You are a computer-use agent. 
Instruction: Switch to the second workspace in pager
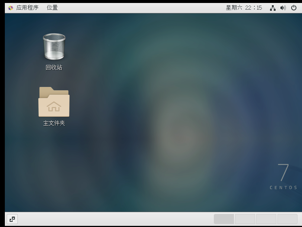[x=245, y=219]
